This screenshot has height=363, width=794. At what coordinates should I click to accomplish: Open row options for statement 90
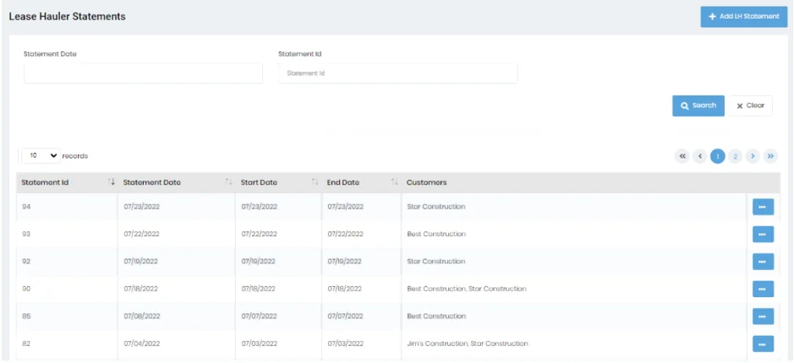click(763, 289)
